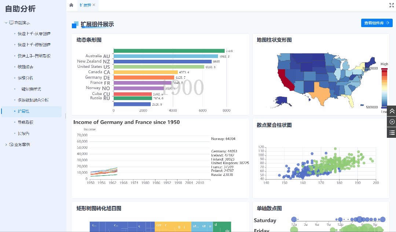This screenshot has width=396, height=232.
Task: Click the High handle of map color scale
Action: click(384, 69)
